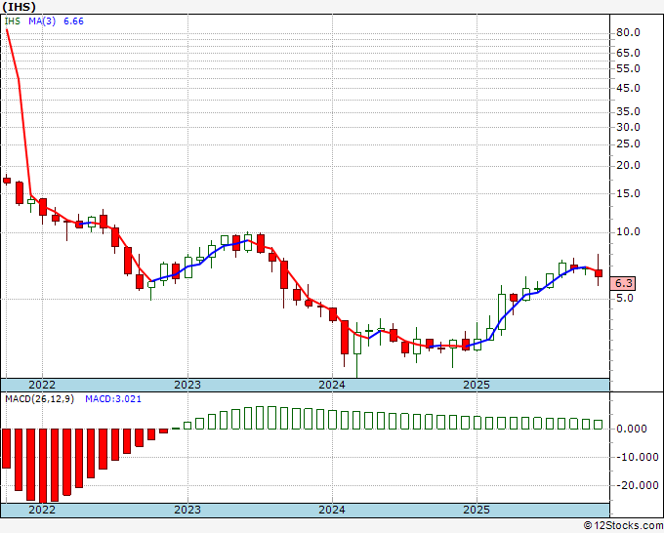Click the 10.0 price axis label
This screenshot has width=664, height=533.
628,232
